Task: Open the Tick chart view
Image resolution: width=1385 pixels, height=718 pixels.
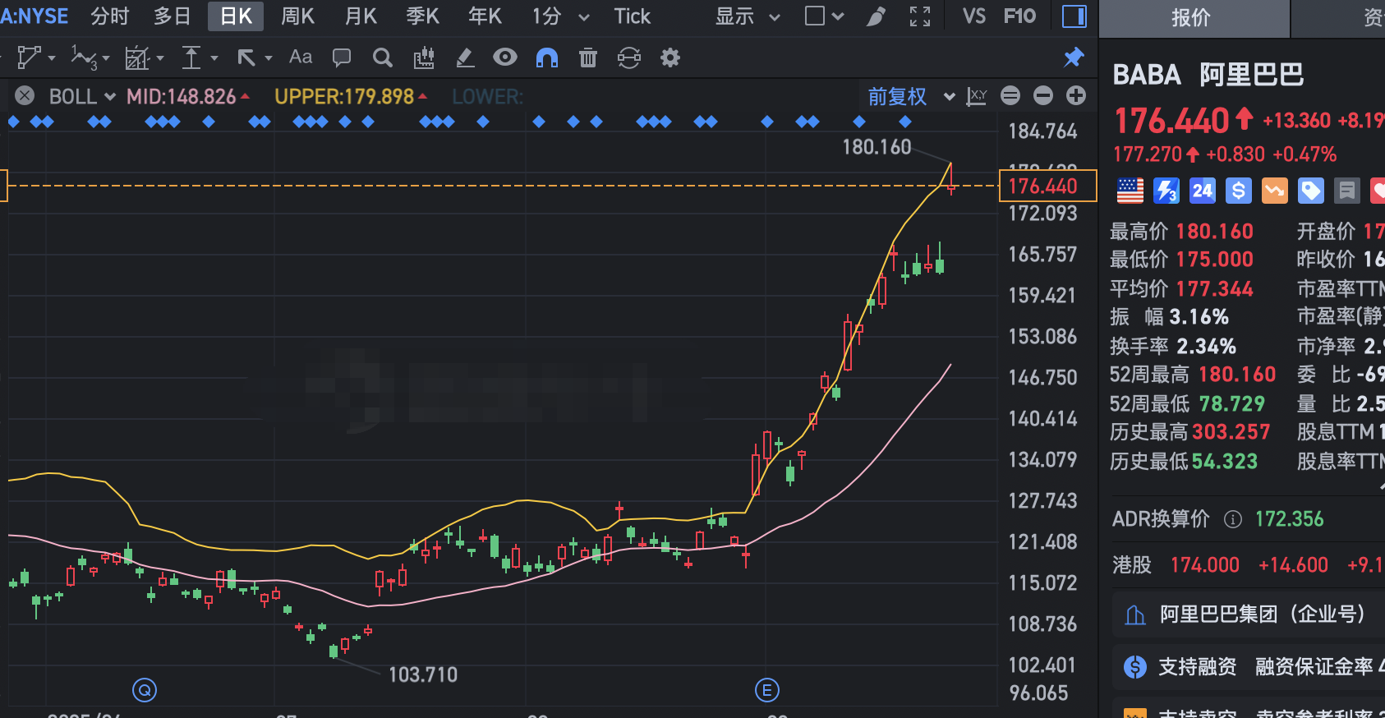Action: coord(632,16)
